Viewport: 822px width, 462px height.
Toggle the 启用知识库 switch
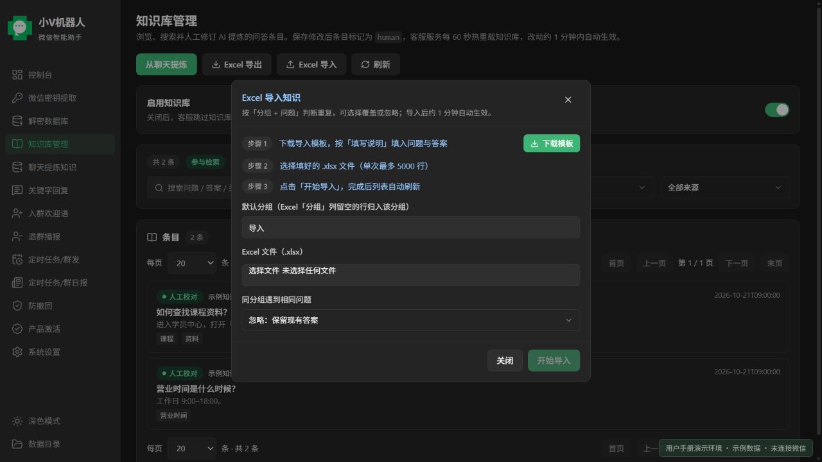click(777, 110)
